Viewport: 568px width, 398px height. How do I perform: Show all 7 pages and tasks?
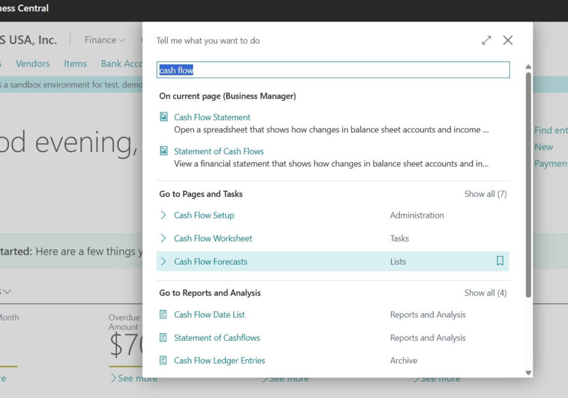(485, 194)
